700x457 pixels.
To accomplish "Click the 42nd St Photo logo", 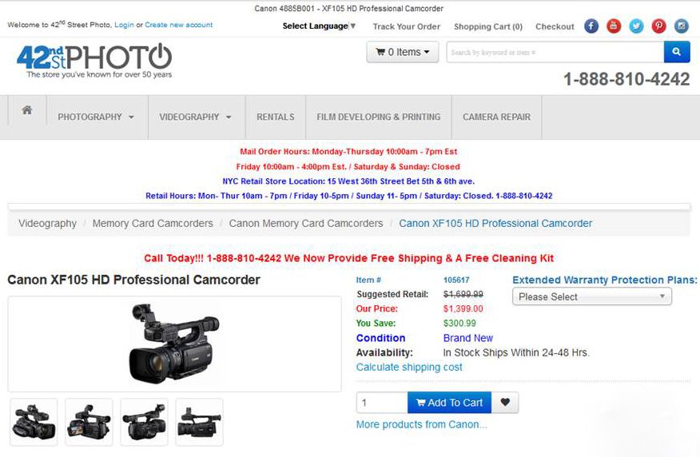I will click(x=94, y=62).
